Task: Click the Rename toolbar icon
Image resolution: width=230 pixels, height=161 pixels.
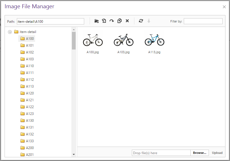Action: (x=104, y=21)
